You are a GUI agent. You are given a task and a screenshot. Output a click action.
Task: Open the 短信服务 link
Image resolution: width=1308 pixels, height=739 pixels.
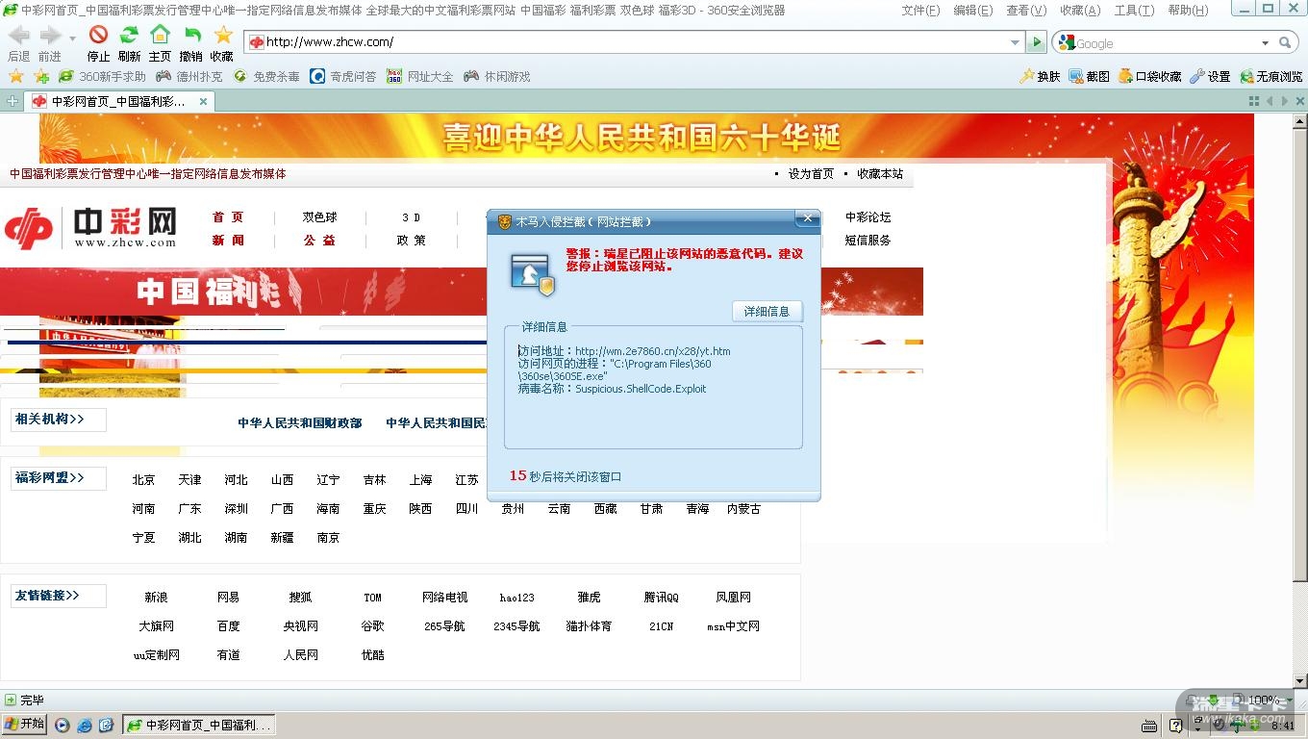pos(868,241)
